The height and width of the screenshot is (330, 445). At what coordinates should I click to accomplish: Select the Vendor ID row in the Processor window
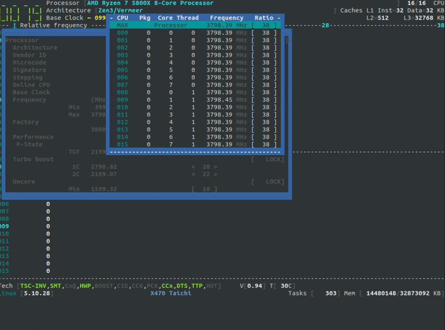tap(29, 55)
